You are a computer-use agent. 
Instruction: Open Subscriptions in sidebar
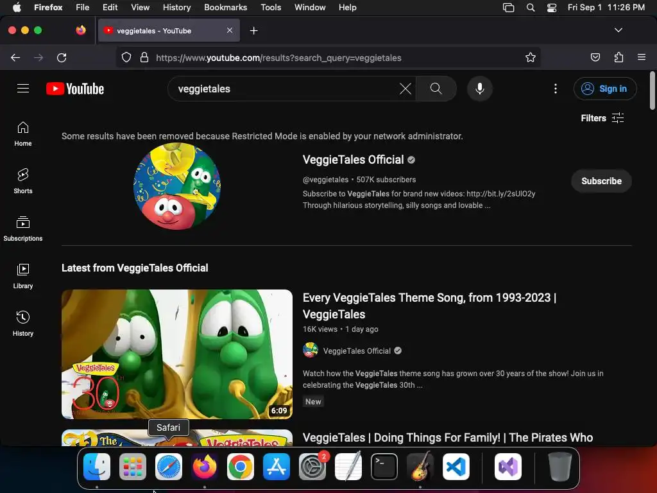point(23,229)
